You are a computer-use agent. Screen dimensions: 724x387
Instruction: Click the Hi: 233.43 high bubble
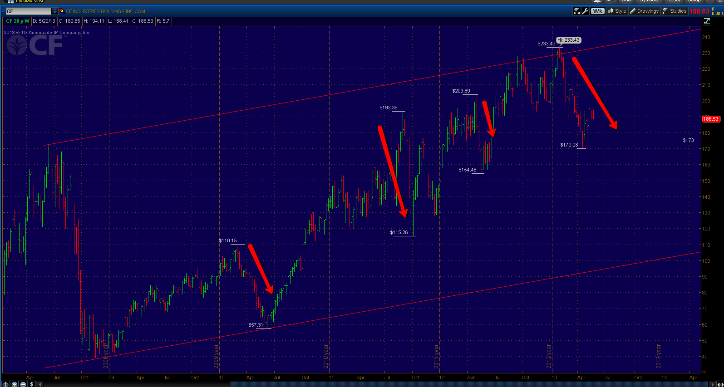pyautogui.click(x=568, y=40)
